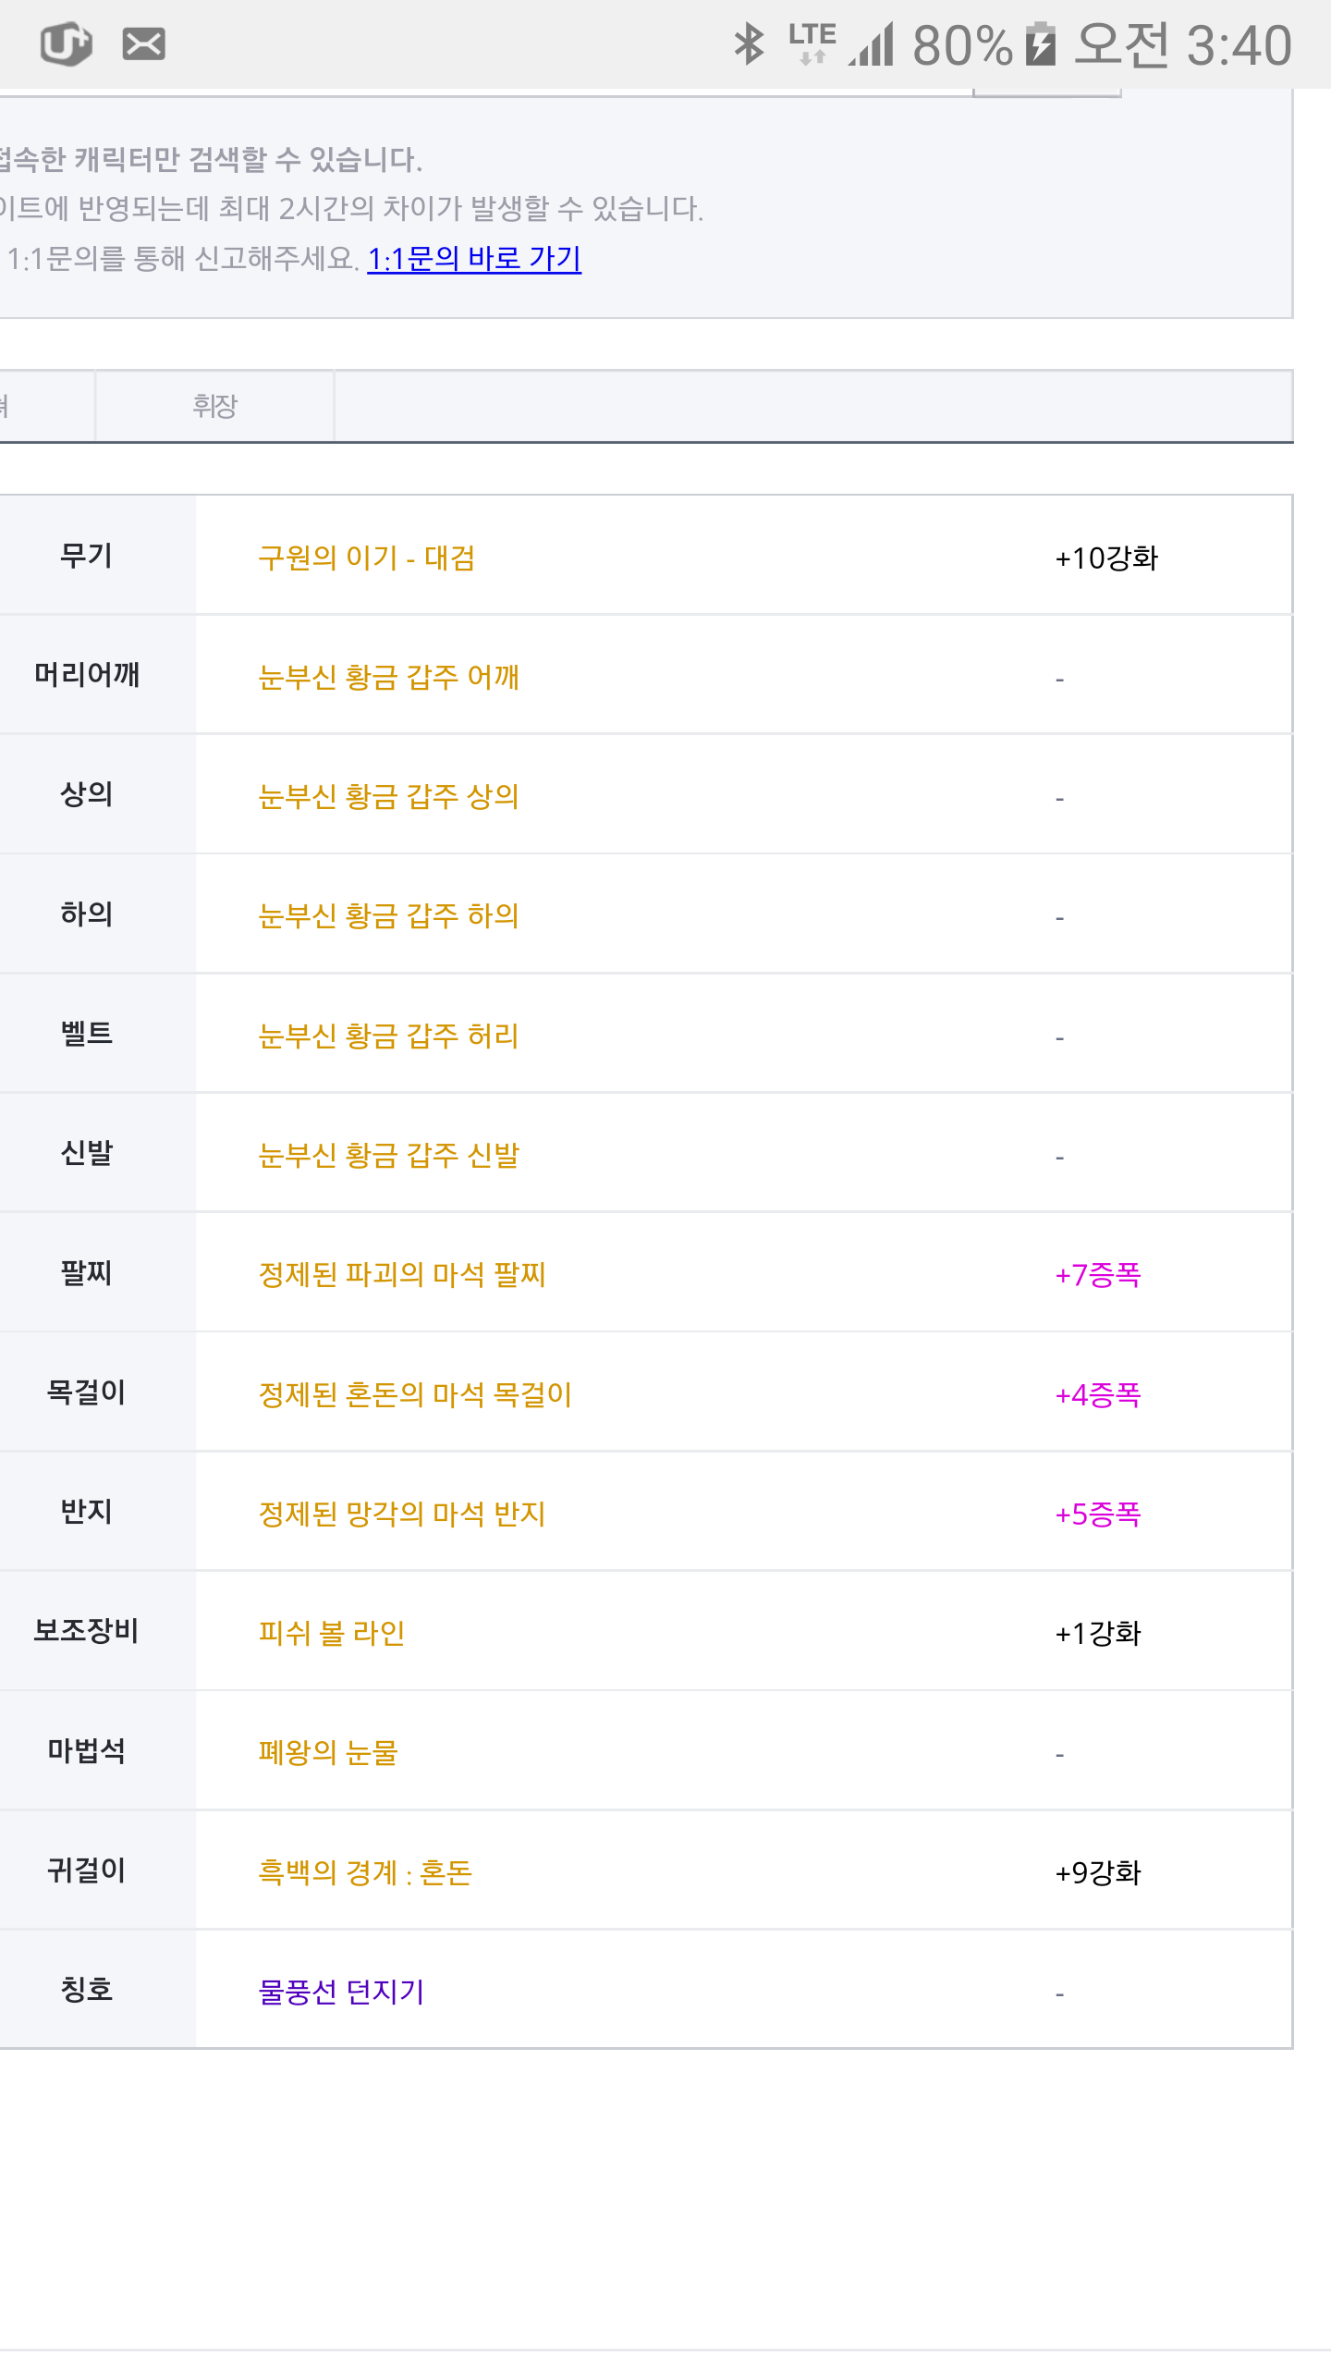Open the 1:1문의 바로 가기 link

[x=474, y=259]
